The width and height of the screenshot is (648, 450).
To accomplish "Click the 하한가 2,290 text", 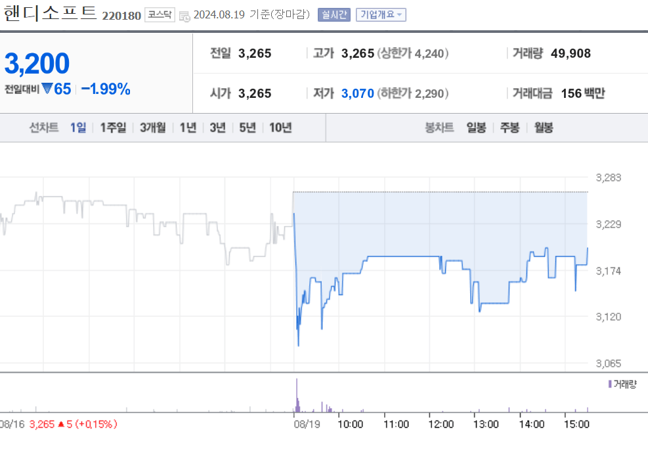I will click(412, 93).
